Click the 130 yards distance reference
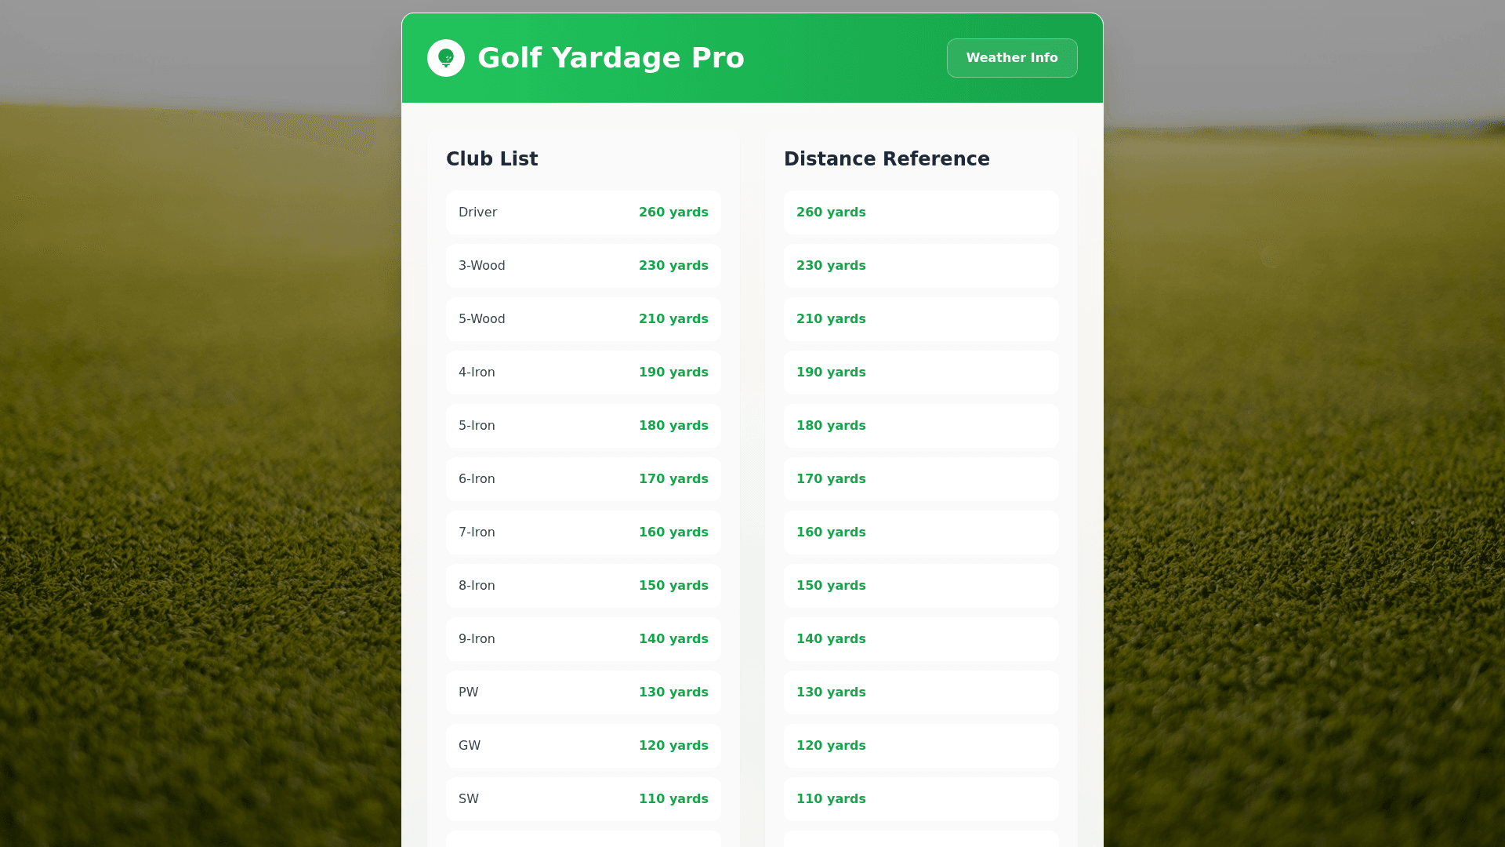This screenshot has width=1505, height=847. click(920, 693)
